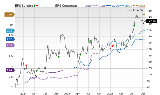Screen dimensions: 160x95
Task: Click the red down arrow in the EPS Surprise legend
Action: 37,5
